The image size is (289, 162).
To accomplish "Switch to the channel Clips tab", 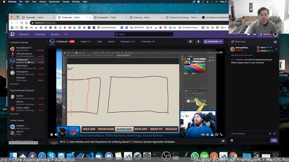I will (99, 42).
